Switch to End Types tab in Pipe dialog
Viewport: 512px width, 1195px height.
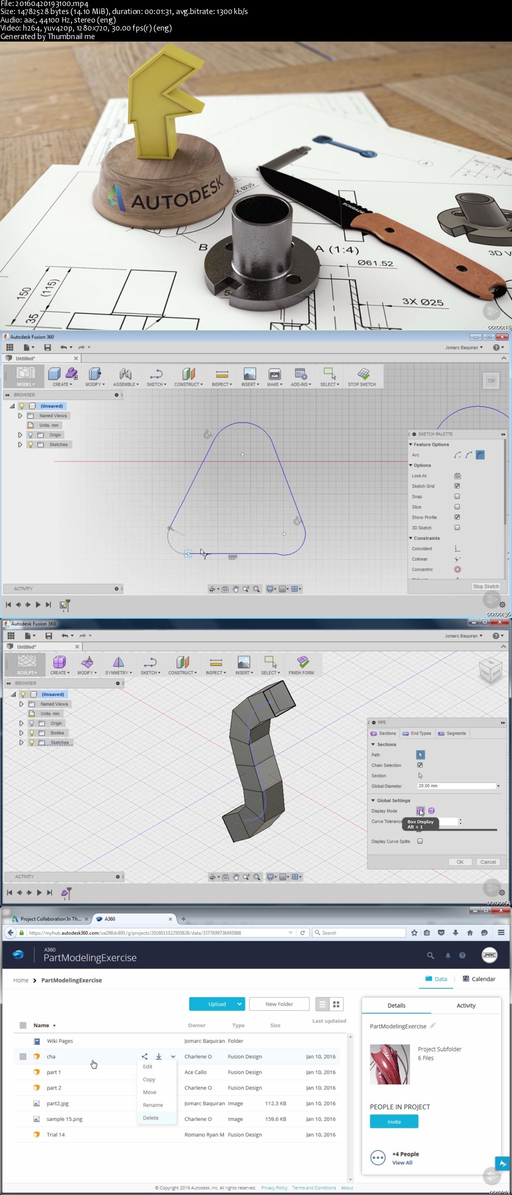pyautogui.click(x=417, y=733)
